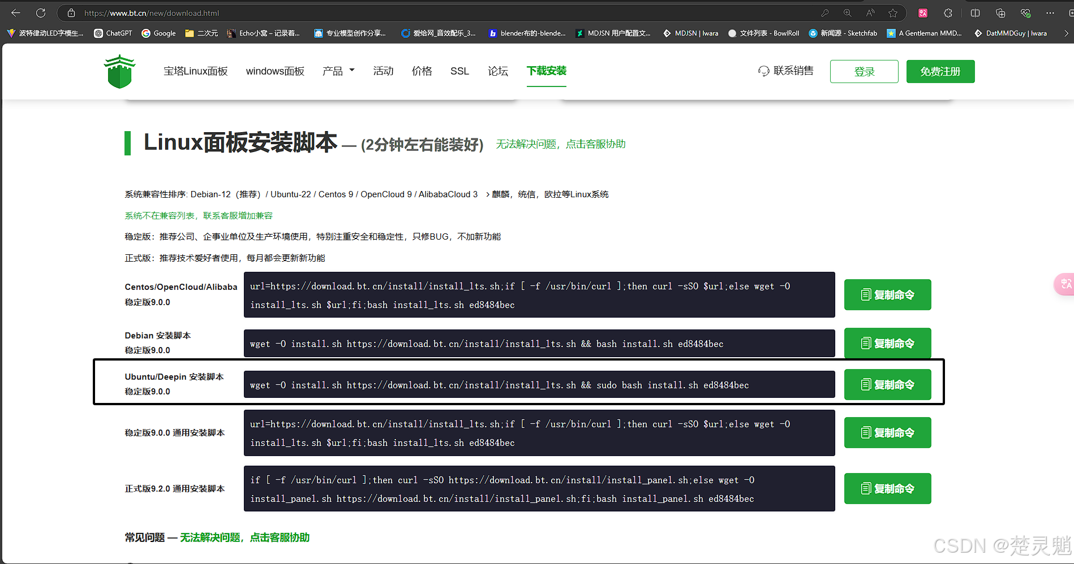Open the pink translate extension icon
Screen dimensions: 1074x564
[x=923, y=13]
